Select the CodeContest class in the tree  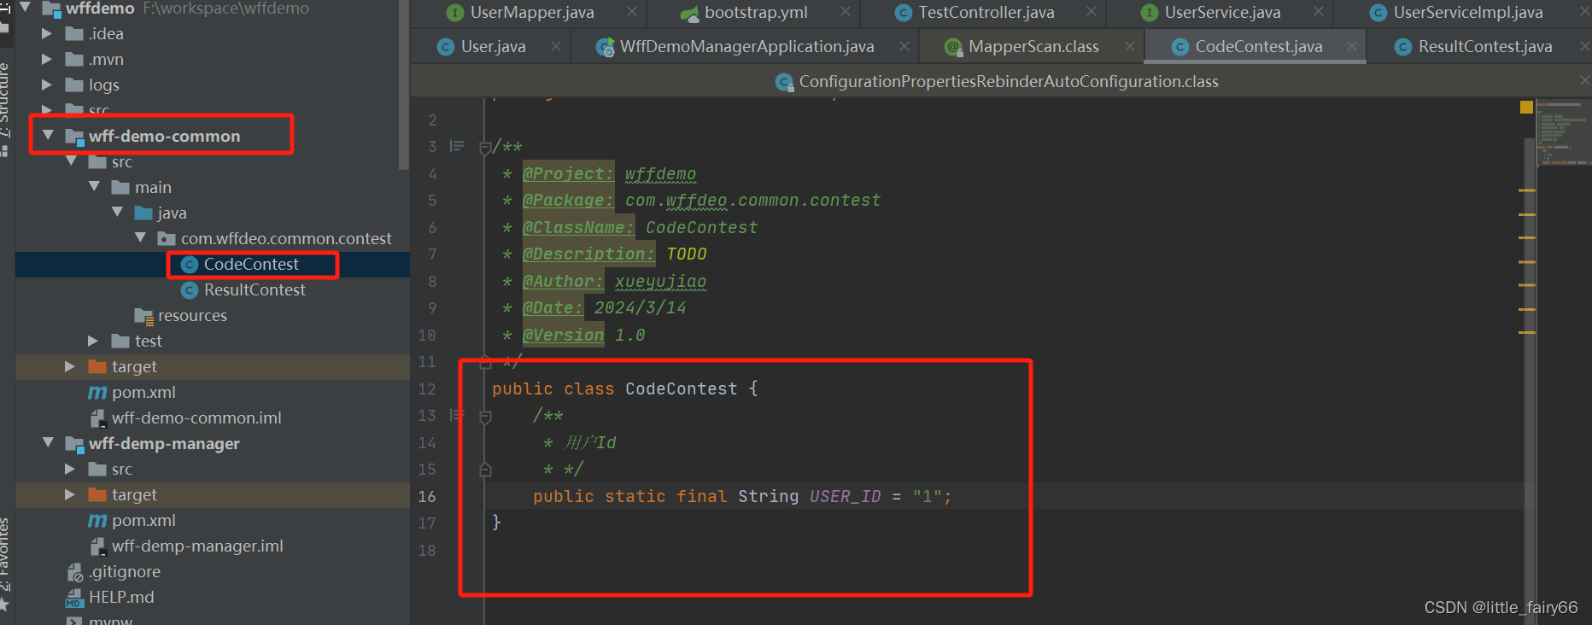250,265
